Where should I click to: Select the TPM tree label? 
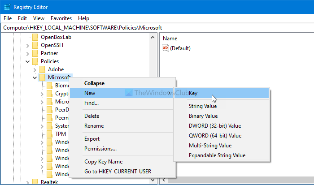(x=61, y=134)
